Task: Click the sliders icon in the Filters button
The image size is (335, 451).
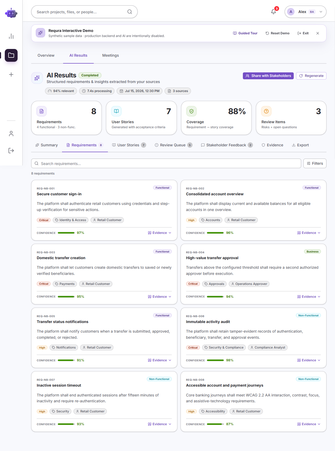Action: pos(309,163)
